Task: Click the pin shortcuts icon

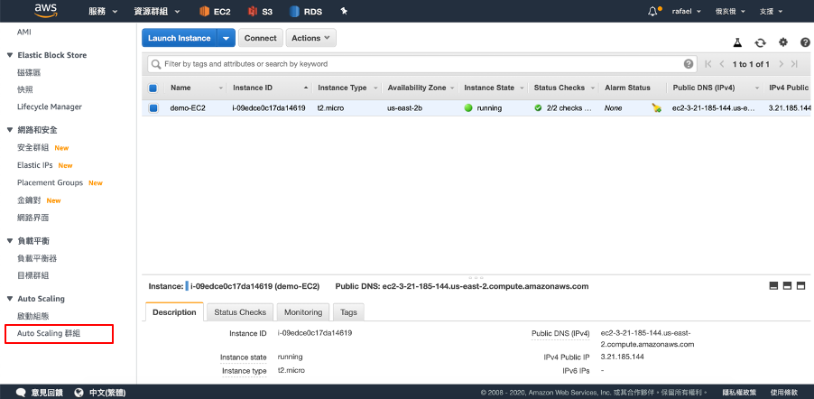Action: 343,11
